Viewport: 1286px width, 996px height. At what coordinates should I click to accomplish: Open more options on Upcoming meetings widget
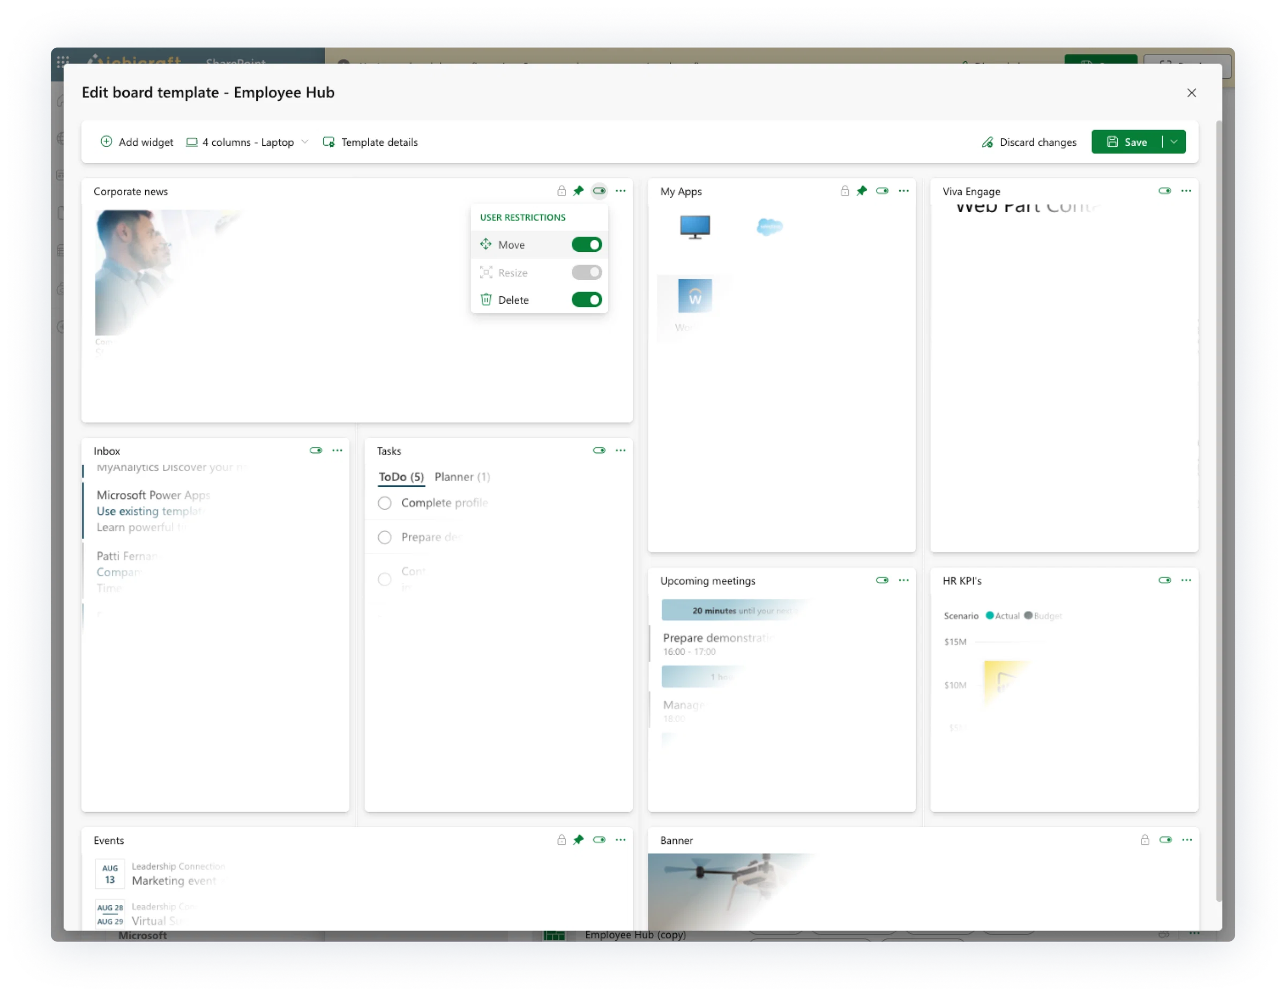coord(904,580)
